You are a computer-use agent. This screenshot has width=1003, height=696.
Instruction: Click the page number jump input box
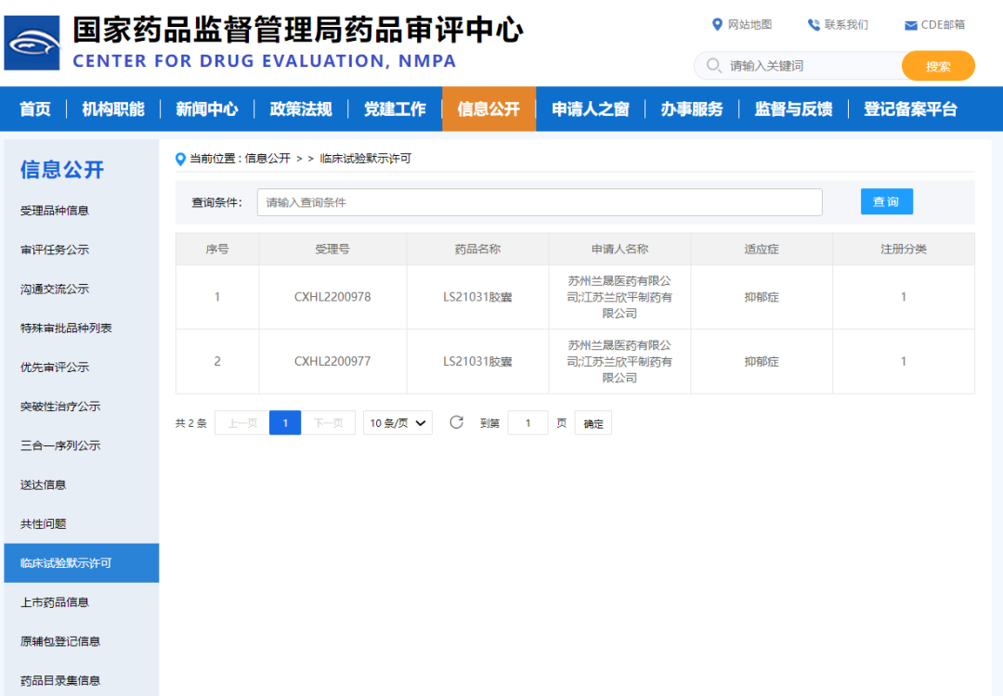click(x=528, y=422)
